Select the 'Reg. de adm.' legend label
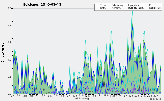The image size is (164, 101). (136, 8)
